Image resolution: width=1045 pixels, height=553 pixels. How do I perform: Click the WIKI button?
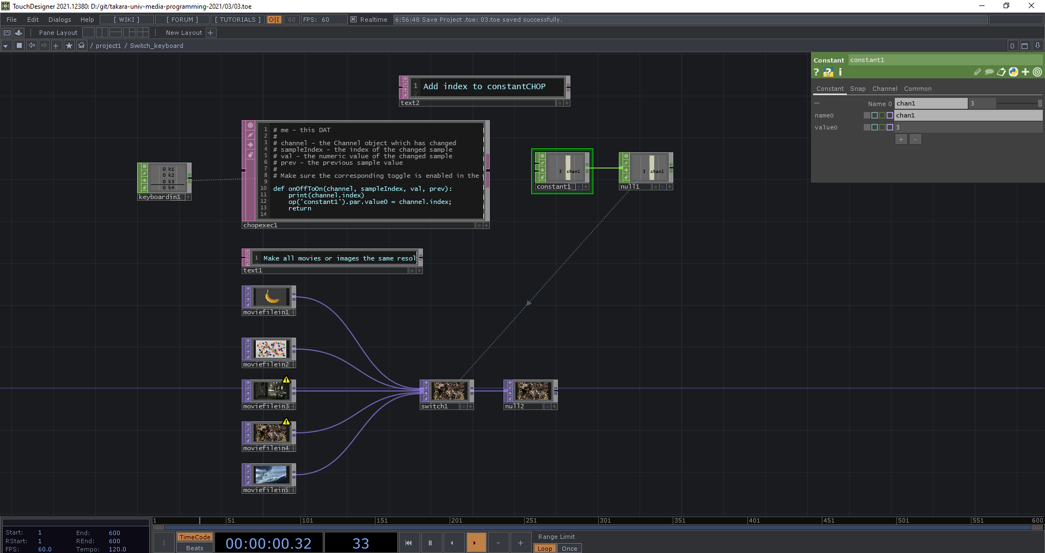[x=126, y=20]
